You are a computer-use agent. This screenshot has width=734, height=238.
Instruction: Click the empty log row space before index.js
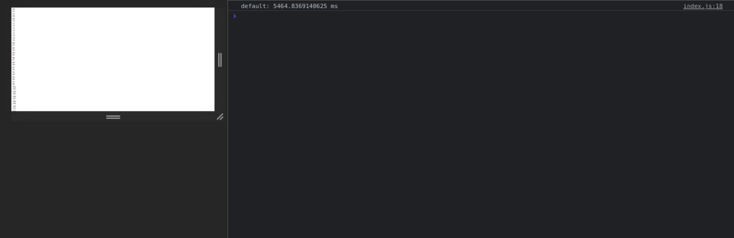point(510,6)
